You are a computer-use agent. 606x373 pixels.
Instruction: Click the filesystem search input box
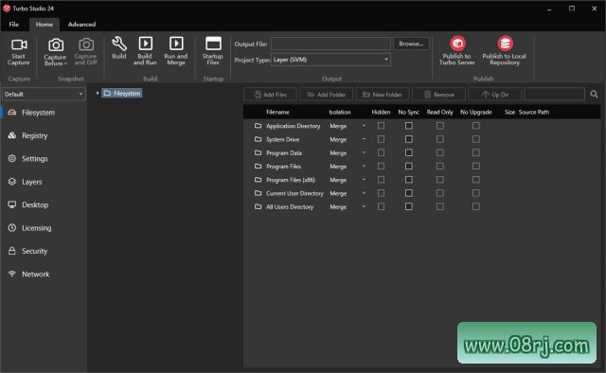pos(554,95)
